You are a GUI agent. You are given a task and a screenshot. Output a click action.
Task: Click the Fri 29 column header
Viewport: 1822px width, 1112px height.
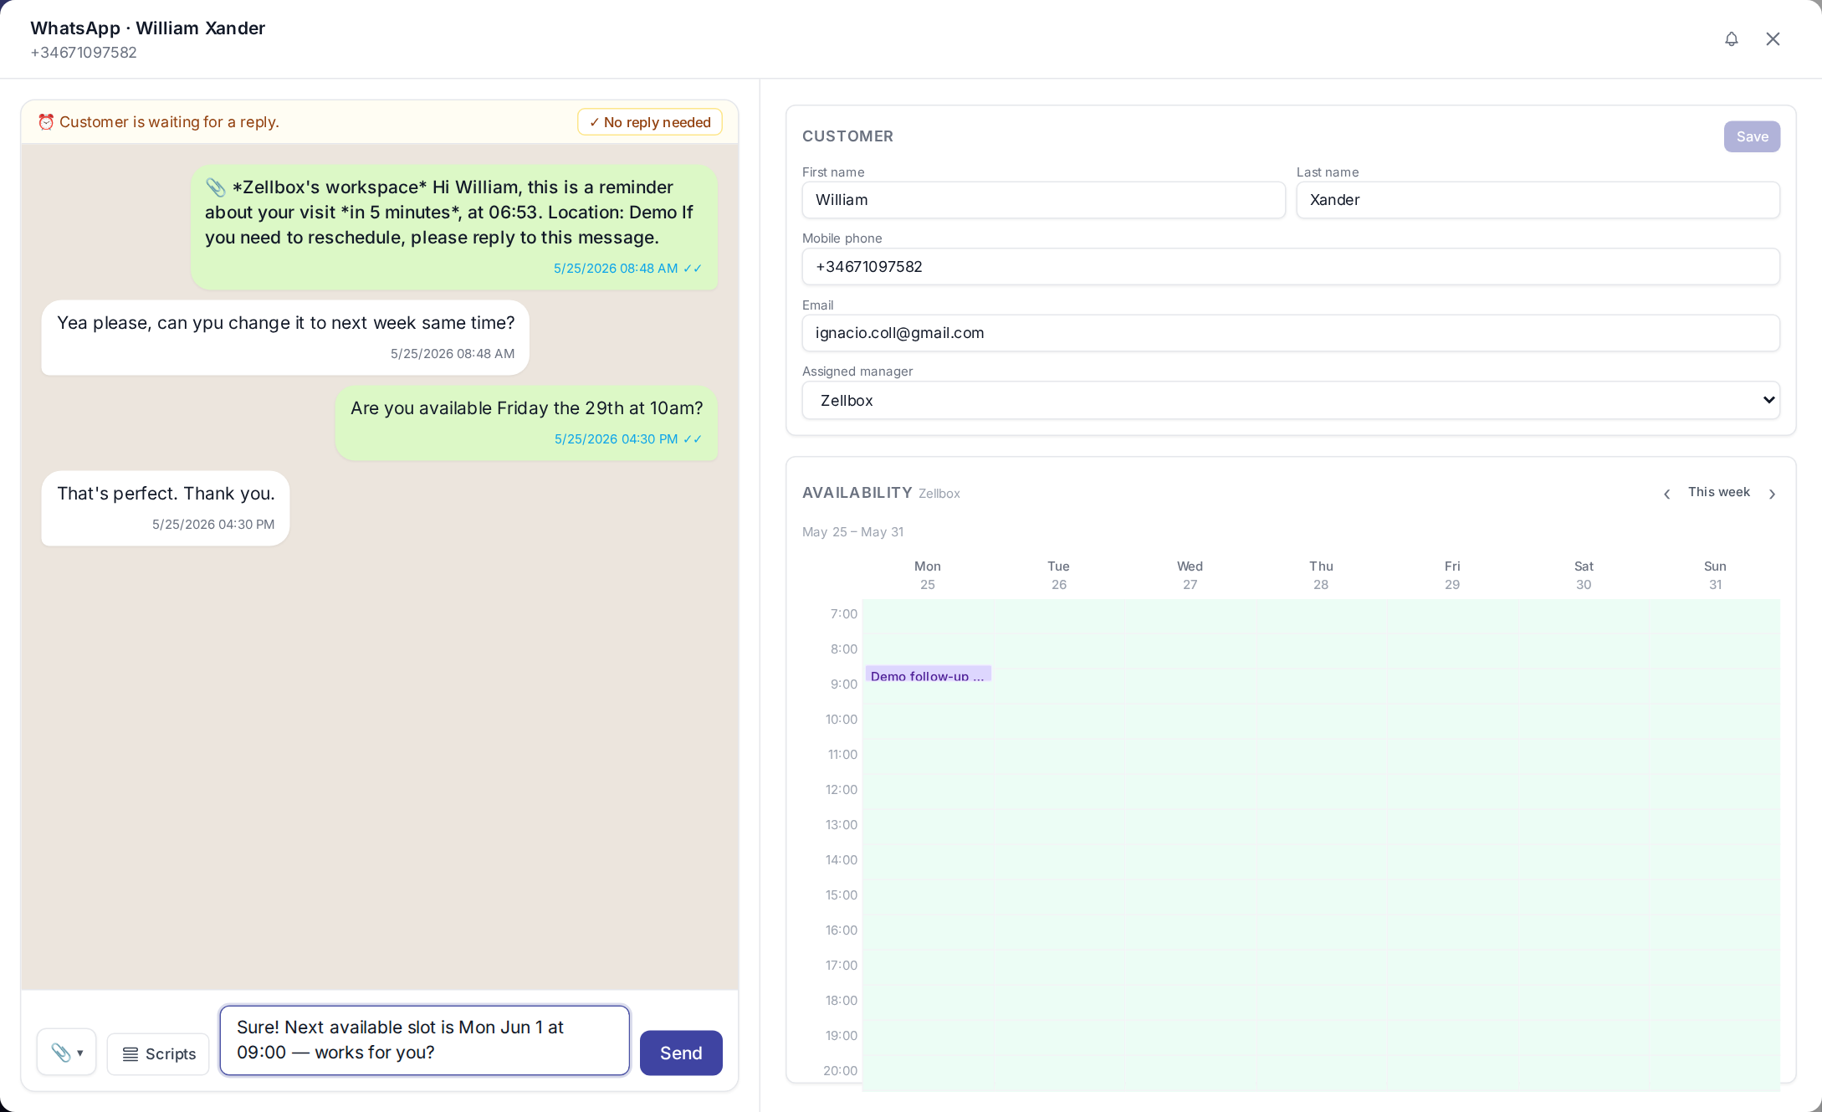point(1452,576)
